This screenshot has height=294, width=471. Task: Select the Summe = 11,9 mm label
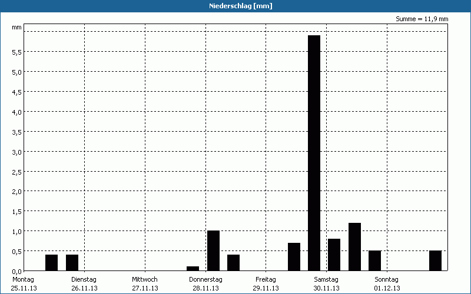click(422, 19)
